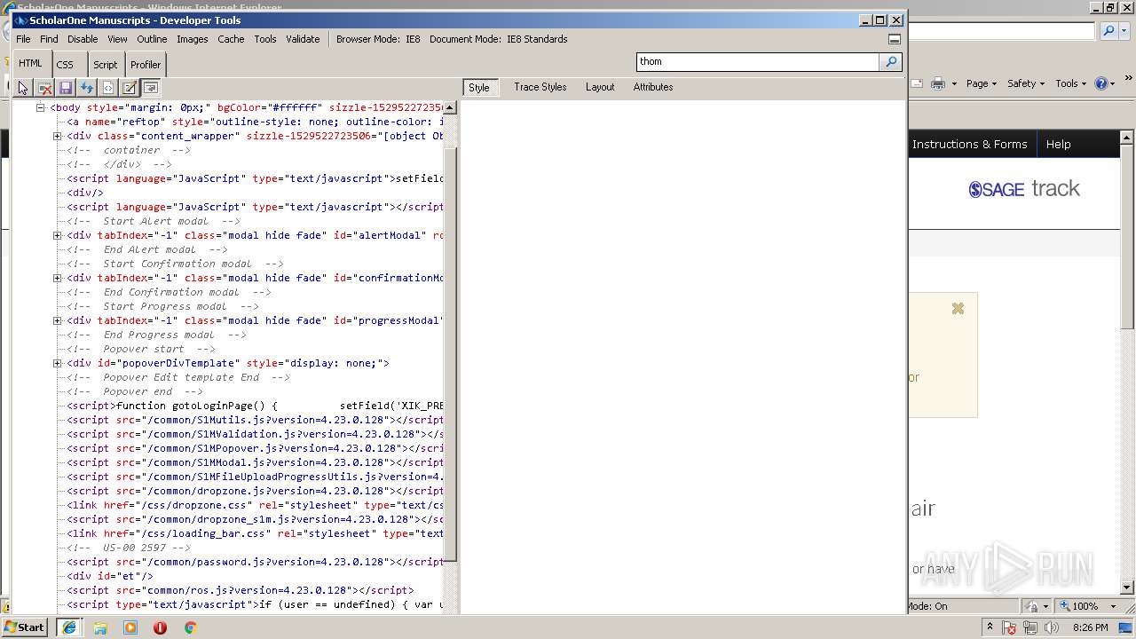Click the printer icon in IE command bar
This screenshot has width=1136, height=639.
938,83
